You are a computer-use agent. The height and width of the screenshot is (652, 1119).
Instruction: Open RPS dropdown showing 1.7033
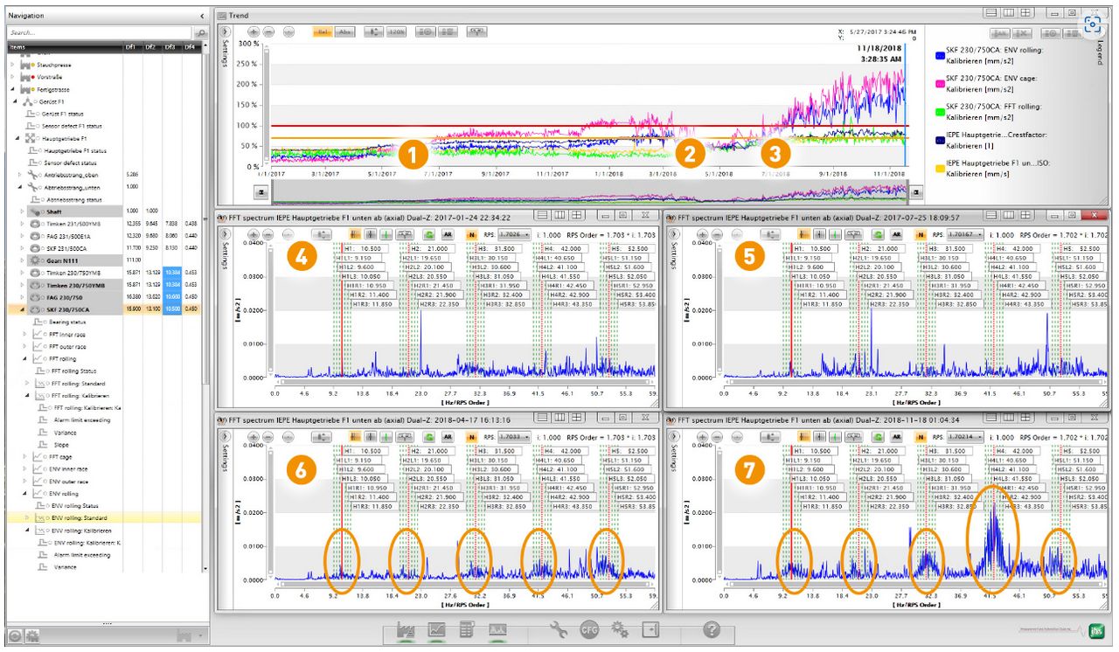click(x=514, y=435)
